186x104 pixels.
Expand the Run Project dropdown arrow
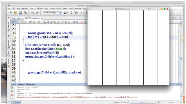(84, 13)
